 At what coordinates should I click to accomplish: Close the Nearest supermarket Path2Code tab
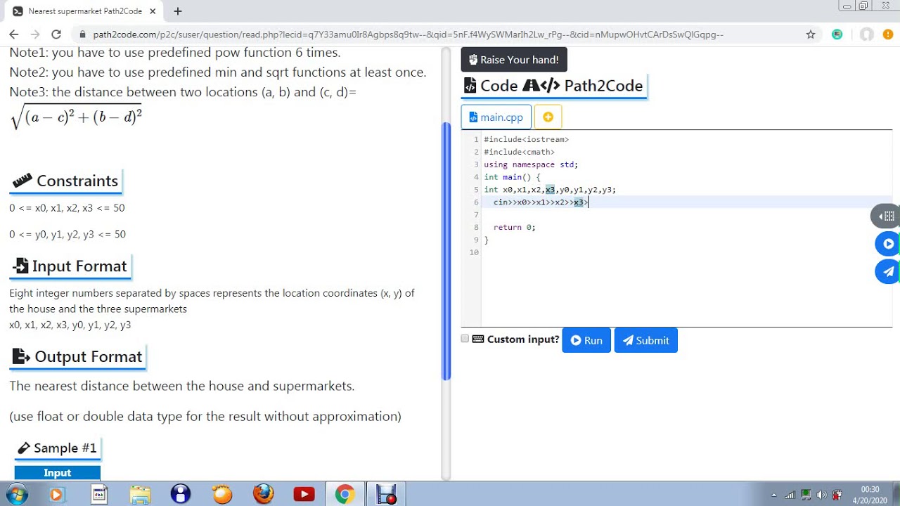tap(153, 11)
